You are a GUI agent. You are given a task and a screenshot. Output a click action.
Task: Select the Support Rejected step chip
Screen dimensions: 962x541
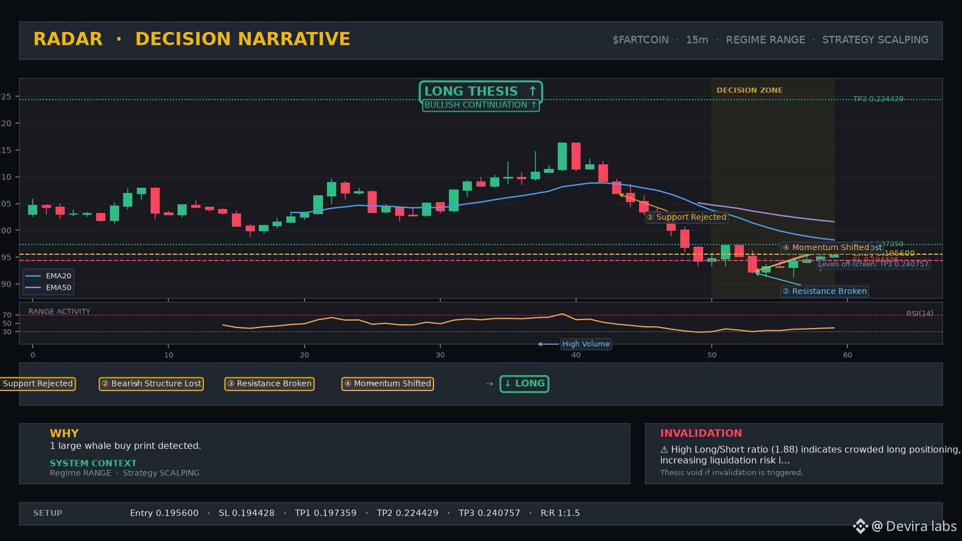tap(38, 384)
